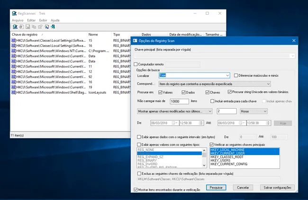The width and height of the screenshot is (308, 200).
Task: Toggle Procurar string Unicode em valores binários
Action: tap(230, 92)
